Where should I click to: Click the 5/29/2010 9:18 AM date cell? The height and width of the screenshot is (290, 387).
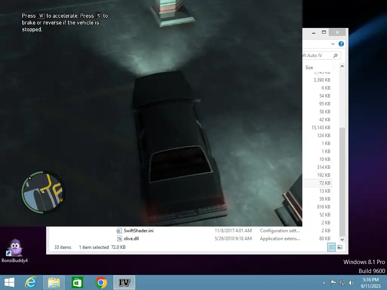pyautogui.click(x=233, y=239)
